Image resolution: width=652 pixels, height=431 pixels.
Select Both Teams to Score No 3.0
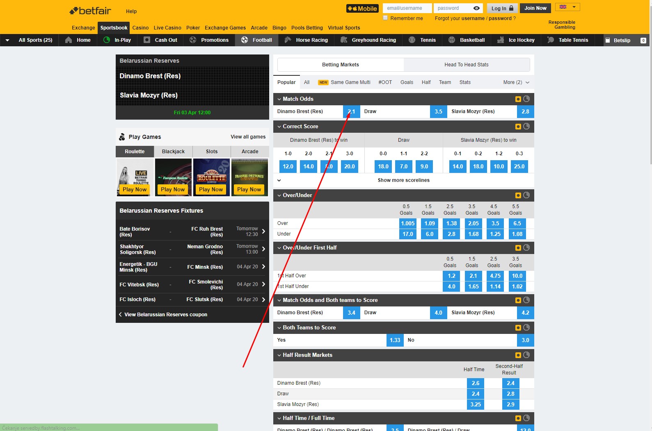pyautogui.click(x=525, y=340)
